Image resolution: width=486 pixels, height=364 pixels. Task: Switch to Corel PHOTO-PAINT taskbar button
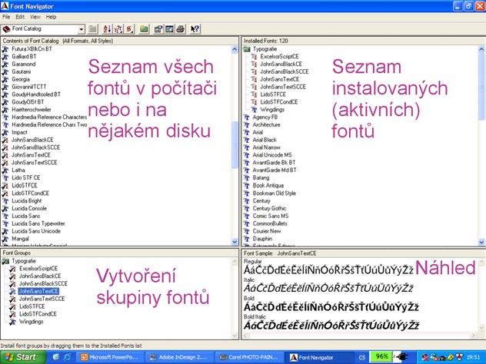(x=249, y=357)
